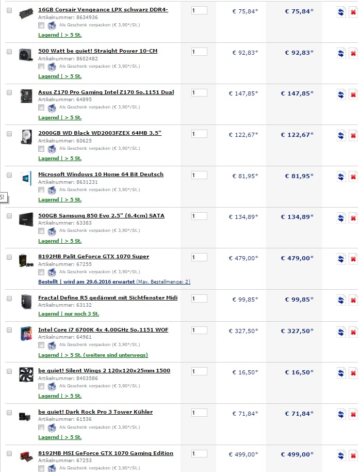Screen dimensions: 360x472
Task: Check the box next to the MSI GeForce GTX 1070
Action: click(9, 453)
